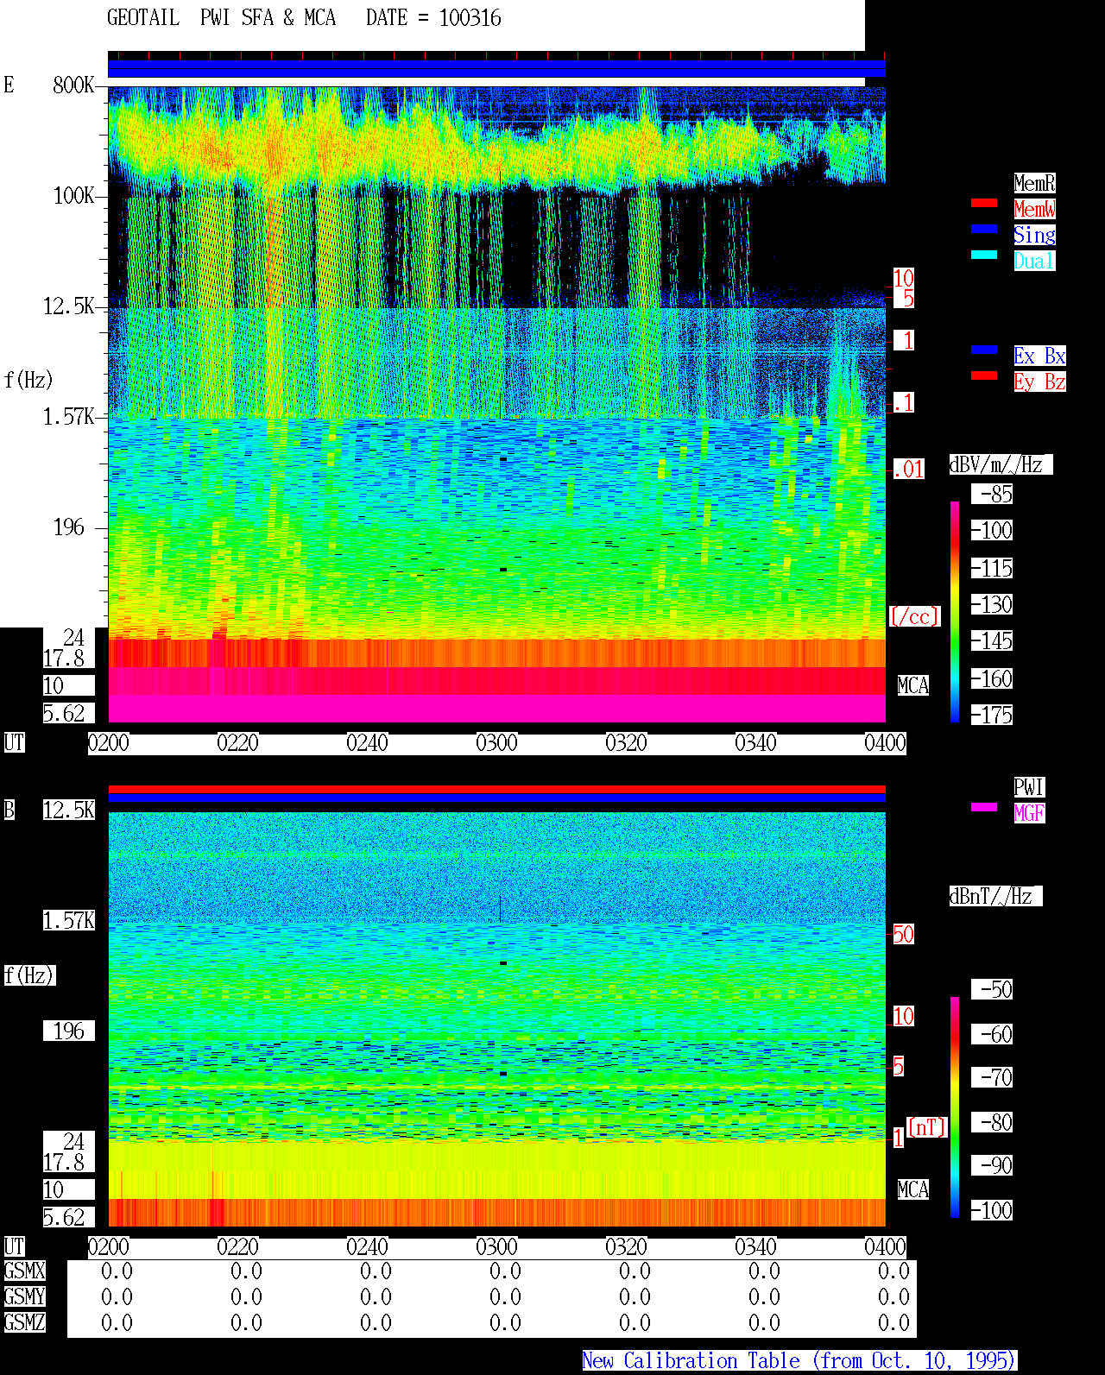Click the blue Sing legend swatch
Screen dimensions: 1105x1375
coord(984,229)
